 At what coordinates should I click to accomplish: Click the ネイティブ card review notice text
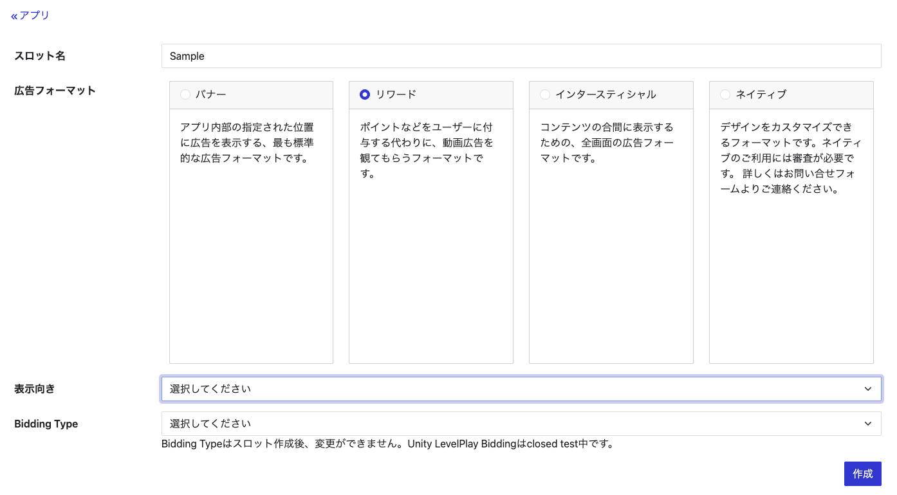[790, 157]
